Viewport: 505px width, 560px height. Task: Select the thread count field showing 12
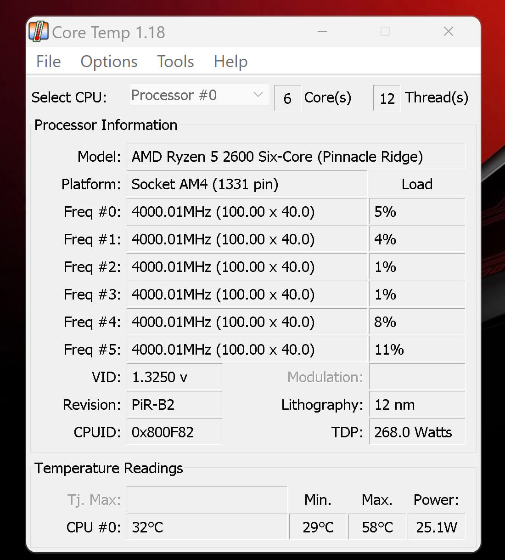pyautogui.click(x=387, y=98)
